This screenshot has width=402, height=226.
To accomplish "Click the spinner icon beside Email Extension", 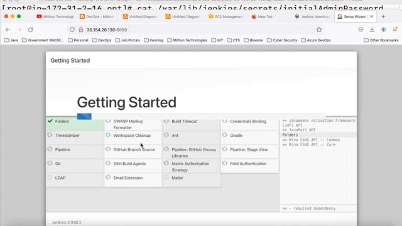I will point(108,177).
